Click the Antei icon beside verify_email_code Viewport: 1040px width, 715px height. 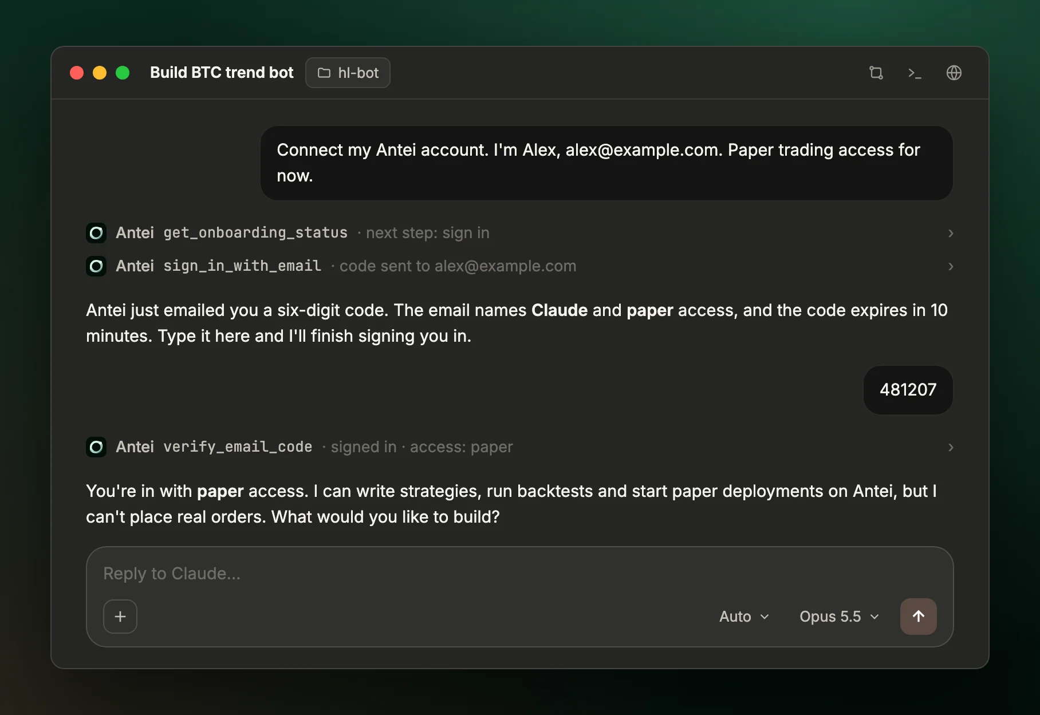[x=96, y=447]
